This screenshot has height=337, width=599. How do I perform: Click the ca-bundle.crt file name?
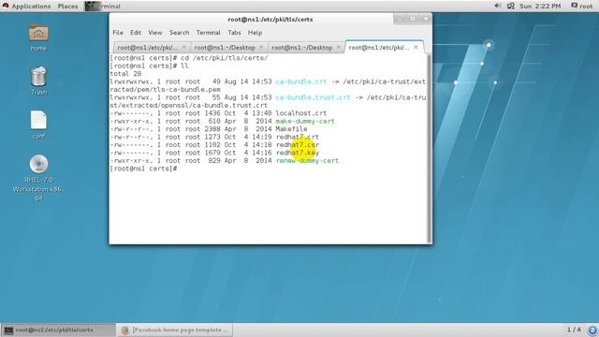301,81
